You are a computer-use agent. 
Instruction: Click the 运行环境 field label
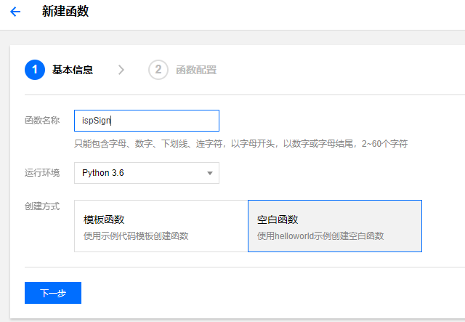pos(41,172)
